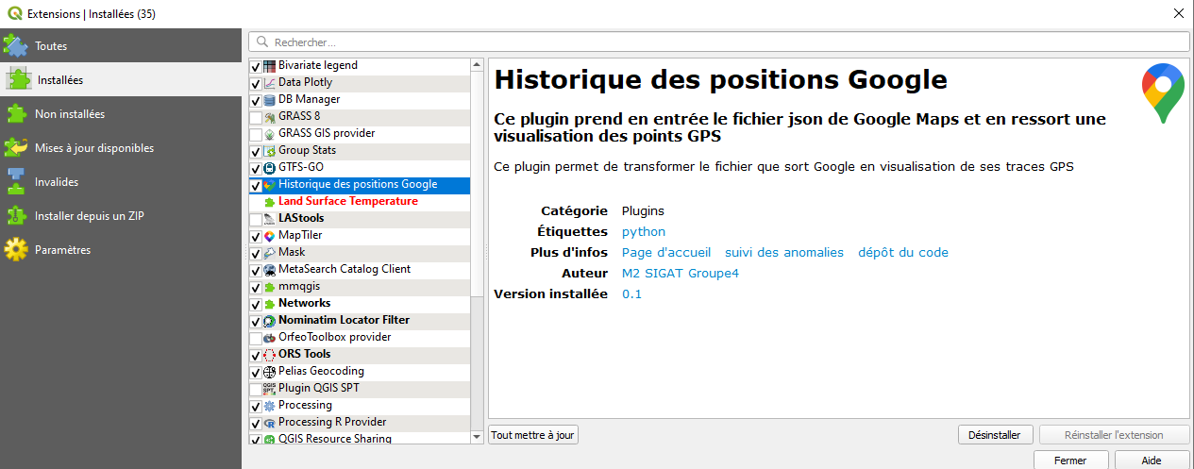The height and width of the screenshot is (469, 1194).
Task: Click the QGIS Resource Sharing icon
Action: coord(269,439)
